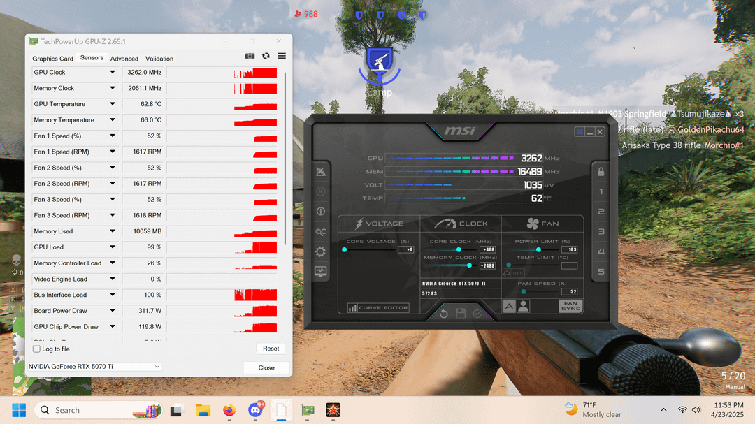Toggle Afterburner auto fan mode A
The image size is (755, 424).
click(x=509, y=306)
